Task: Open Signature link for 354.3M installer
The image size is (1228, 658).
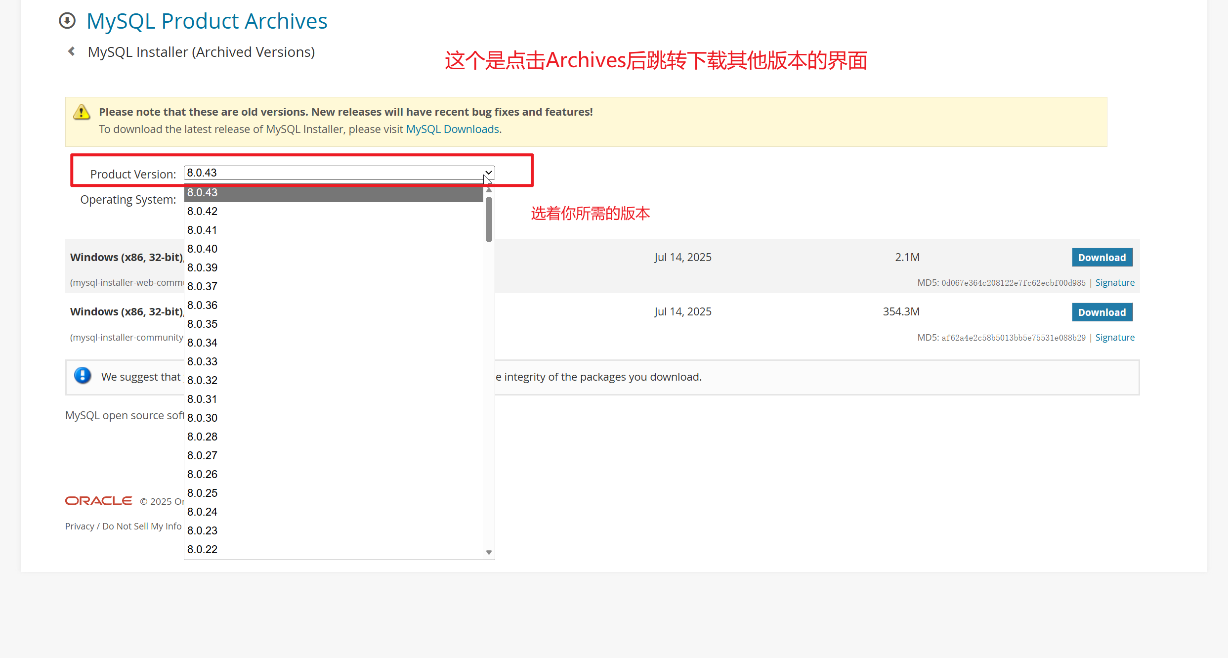Action: (x=1114, y=338)
